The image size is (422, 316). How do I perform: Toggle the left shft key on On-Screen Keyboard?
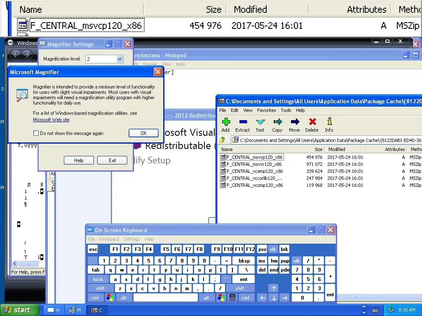pyautogui.click(x=100, y=288)
